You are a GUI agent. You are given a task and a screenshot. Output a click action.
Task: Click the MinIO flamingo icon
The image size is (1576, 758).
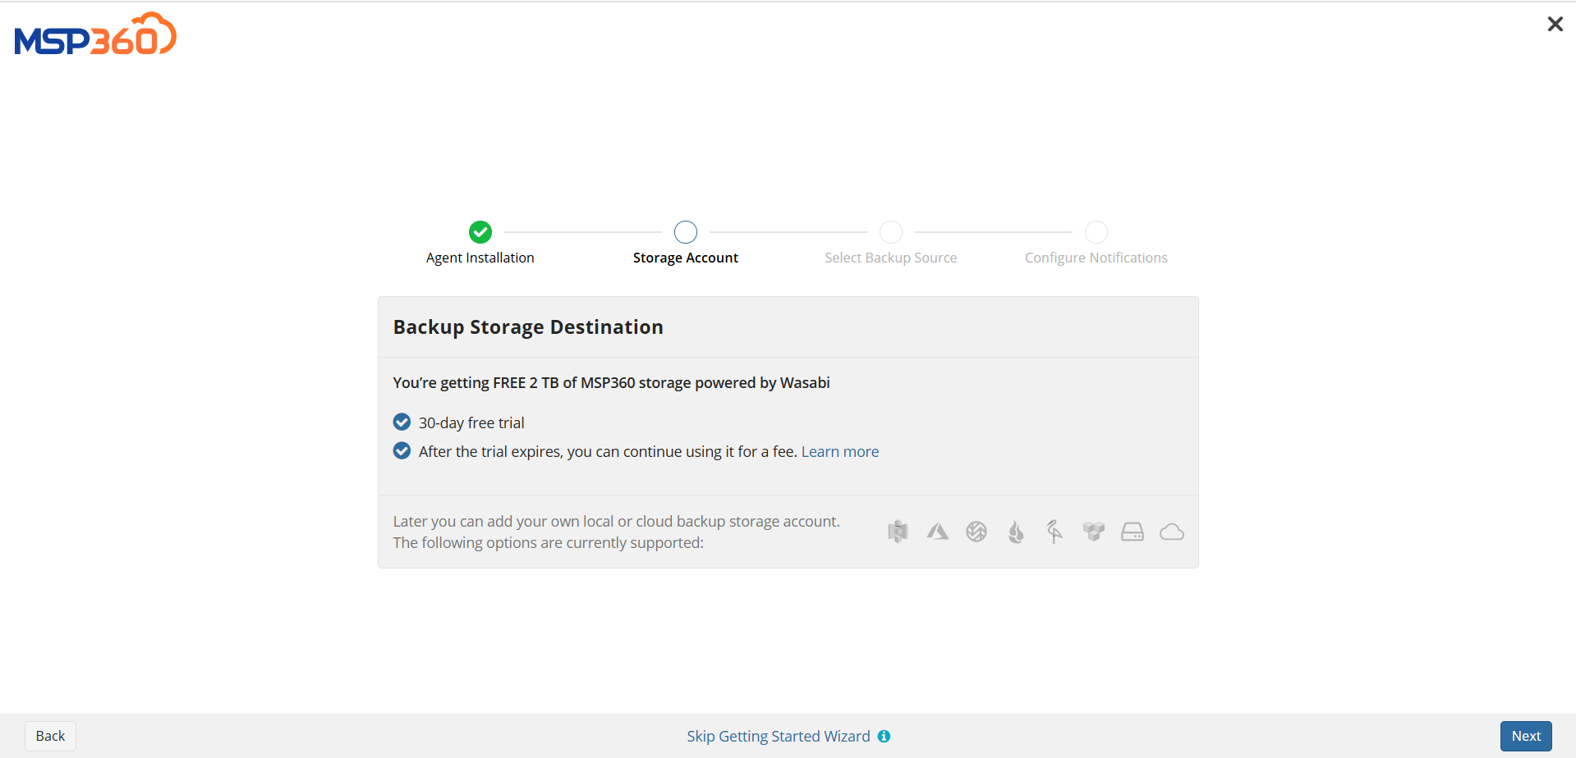[x=1054, y=532]
